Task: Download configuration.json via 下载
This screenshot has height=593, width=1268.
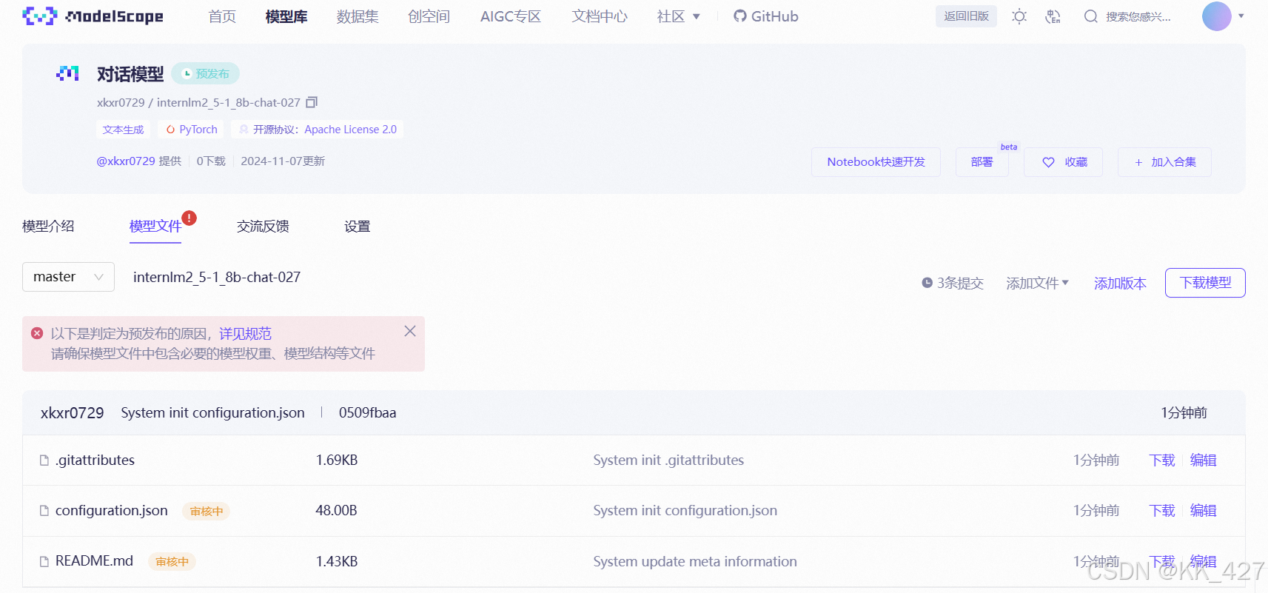Action: pyautogui.click(x=1162, y=511)
